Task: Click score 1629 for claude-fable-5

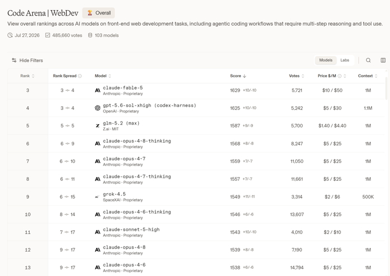Action: tap(235, 91)
